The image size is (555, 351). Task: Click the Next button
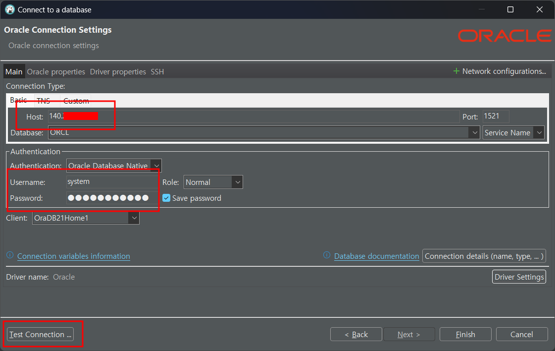[x=409, y=334]
